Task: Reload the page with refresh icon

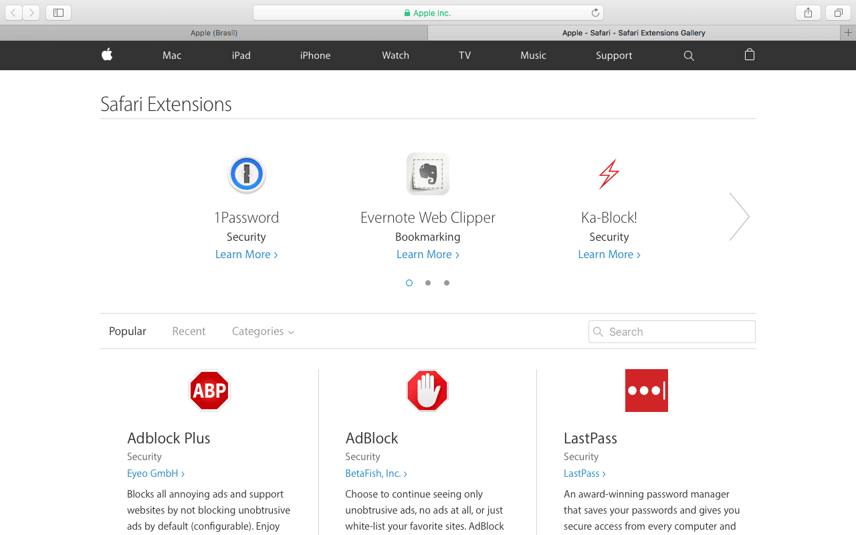Action: coord(595,13)
